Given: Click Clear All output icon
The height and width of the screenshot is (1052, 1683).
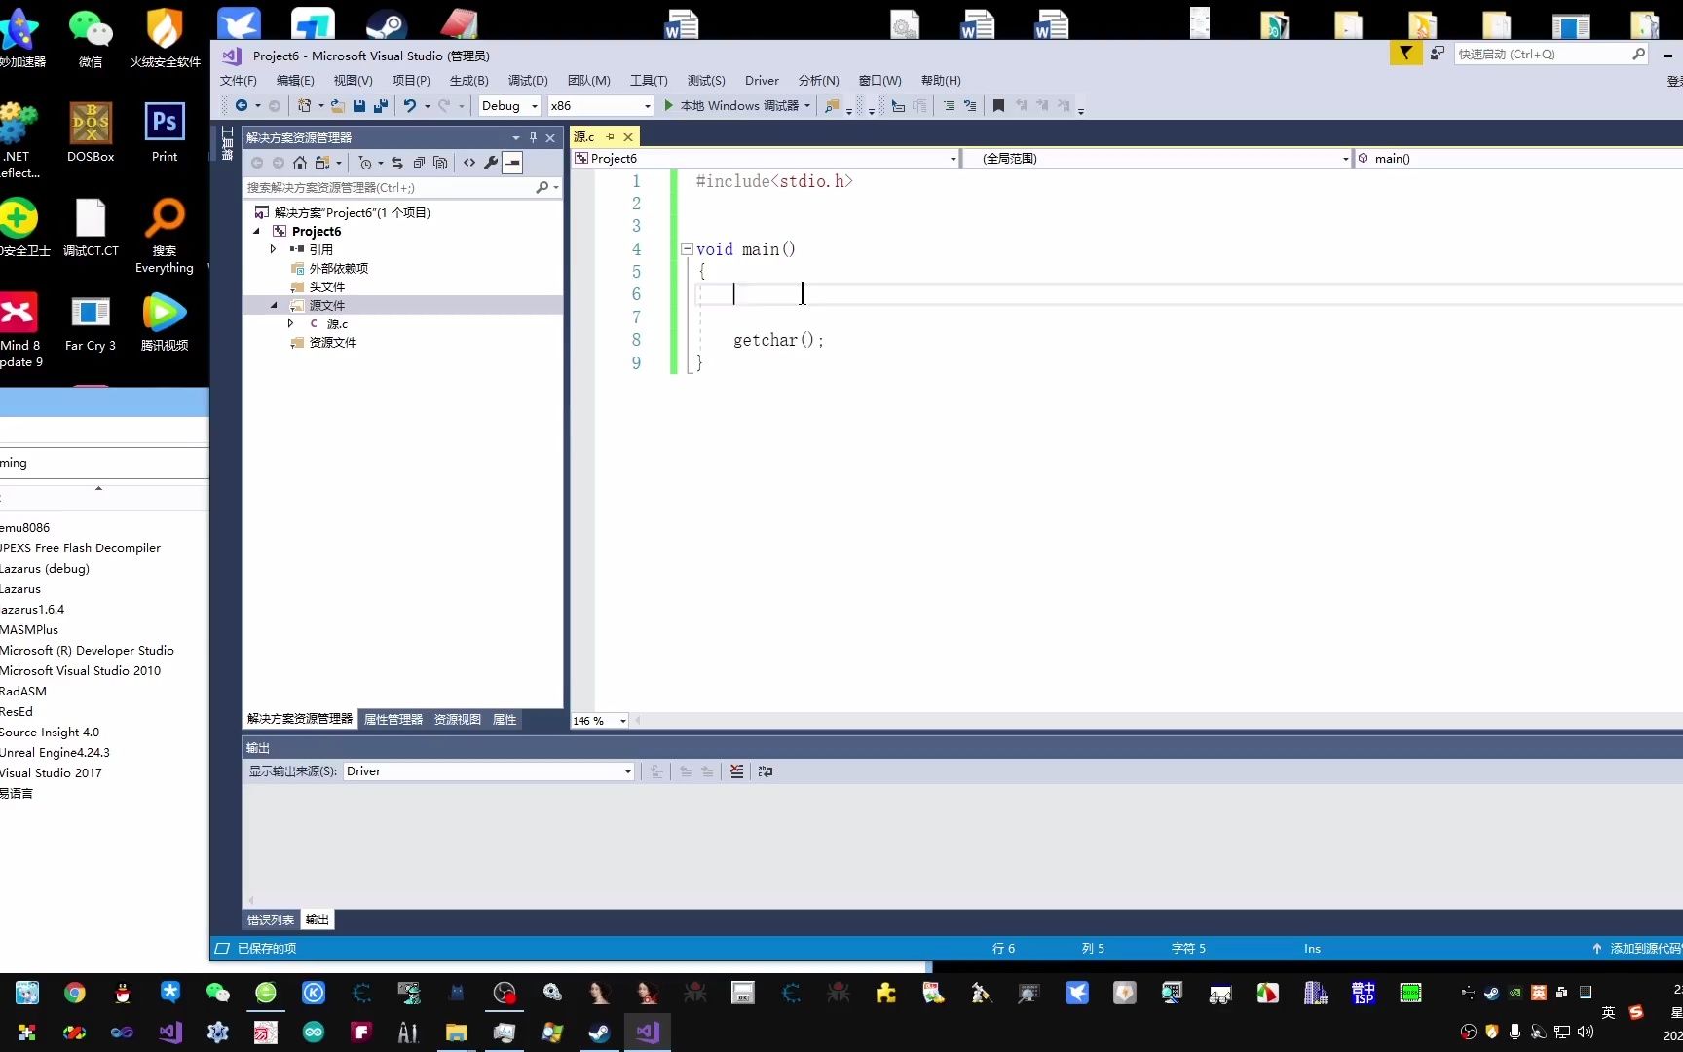Looking at the screenshot, I should coord(736,771).
